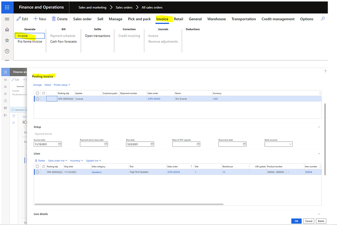Collapse the Line details section
The height and width of the screenshot is (225, 337).
coord(319,214)
